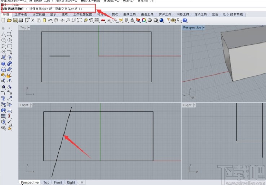This screenshot has height=185, width=266.
Task: Select the Perspective tab at the bottom
Action: [x=30, y=182]
